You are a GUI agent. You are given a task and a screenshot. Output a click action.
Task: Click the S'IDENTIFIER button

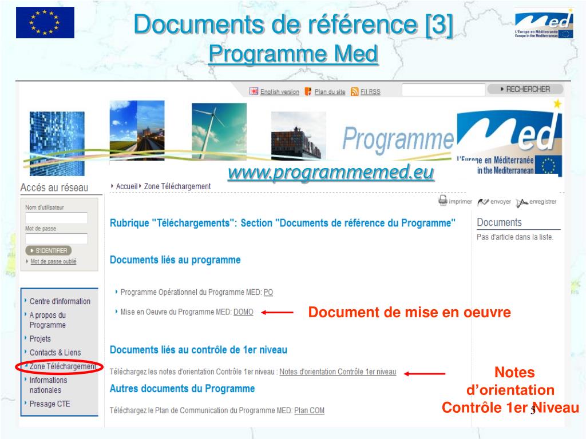(49, 250)
